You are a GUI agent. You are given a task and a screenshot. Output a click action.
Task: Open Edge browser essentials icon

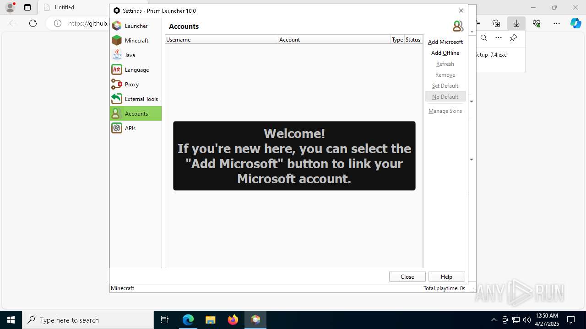[537, 23]
